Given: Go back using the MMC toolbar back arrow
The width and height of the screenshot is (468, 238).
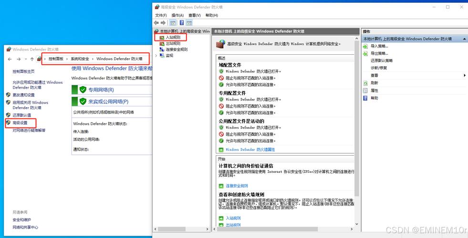Looking at the screenshot, I should [x=156, y=23].
